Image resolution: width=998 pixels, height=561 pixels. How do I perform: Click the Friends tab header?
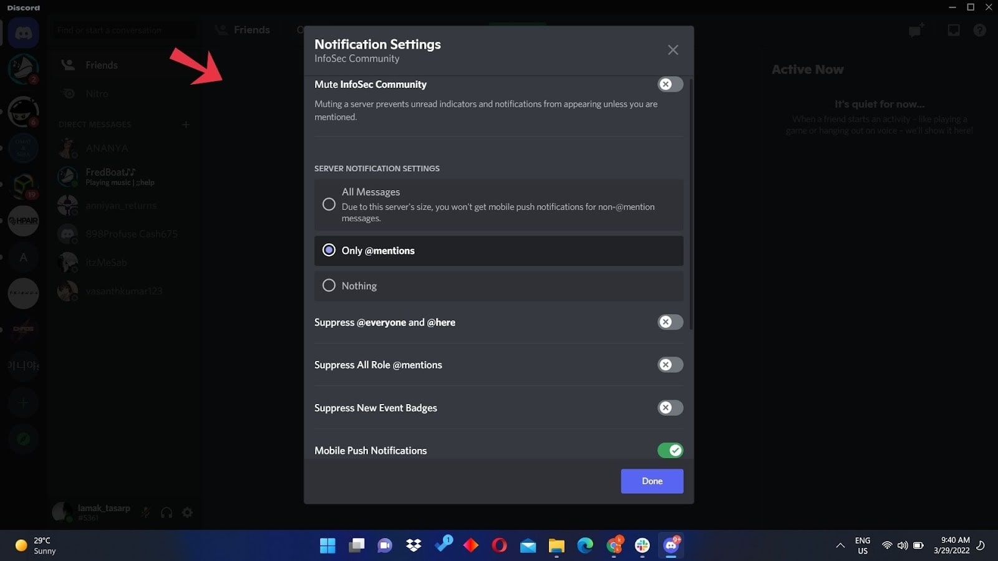(x=243, y=30)
